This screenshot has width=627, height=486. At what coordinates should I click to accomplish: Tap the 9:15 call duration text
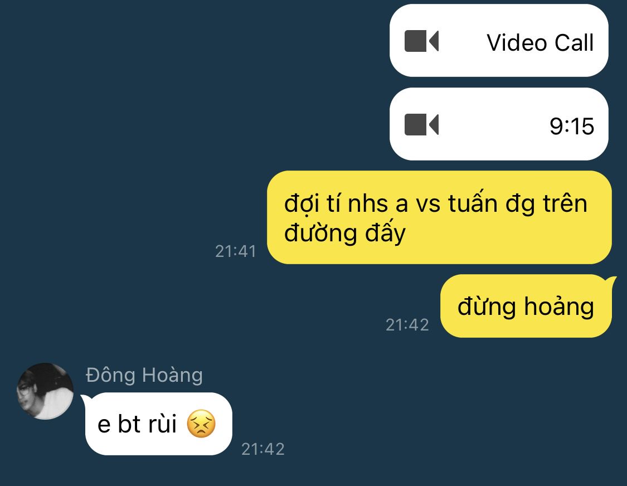[572, 127]
